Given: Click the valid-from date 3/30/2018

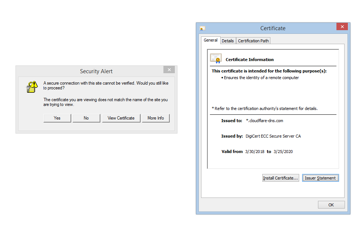Looking at the screenshot, I should (255, 152).
